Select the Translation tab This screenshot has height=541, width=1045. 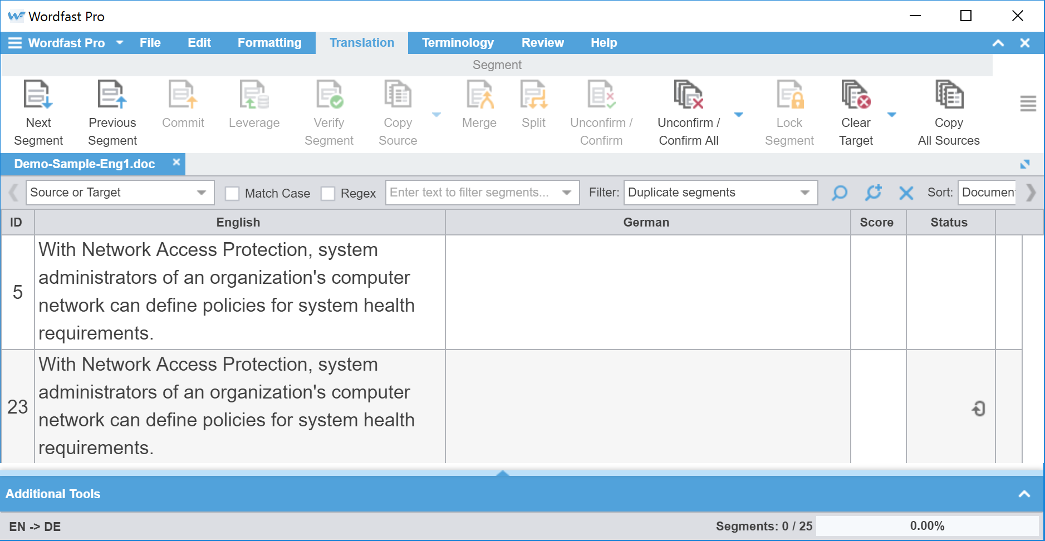(x=362, y=43)
